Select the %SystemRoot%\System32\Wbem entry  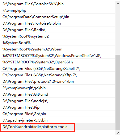pos(58,49)
